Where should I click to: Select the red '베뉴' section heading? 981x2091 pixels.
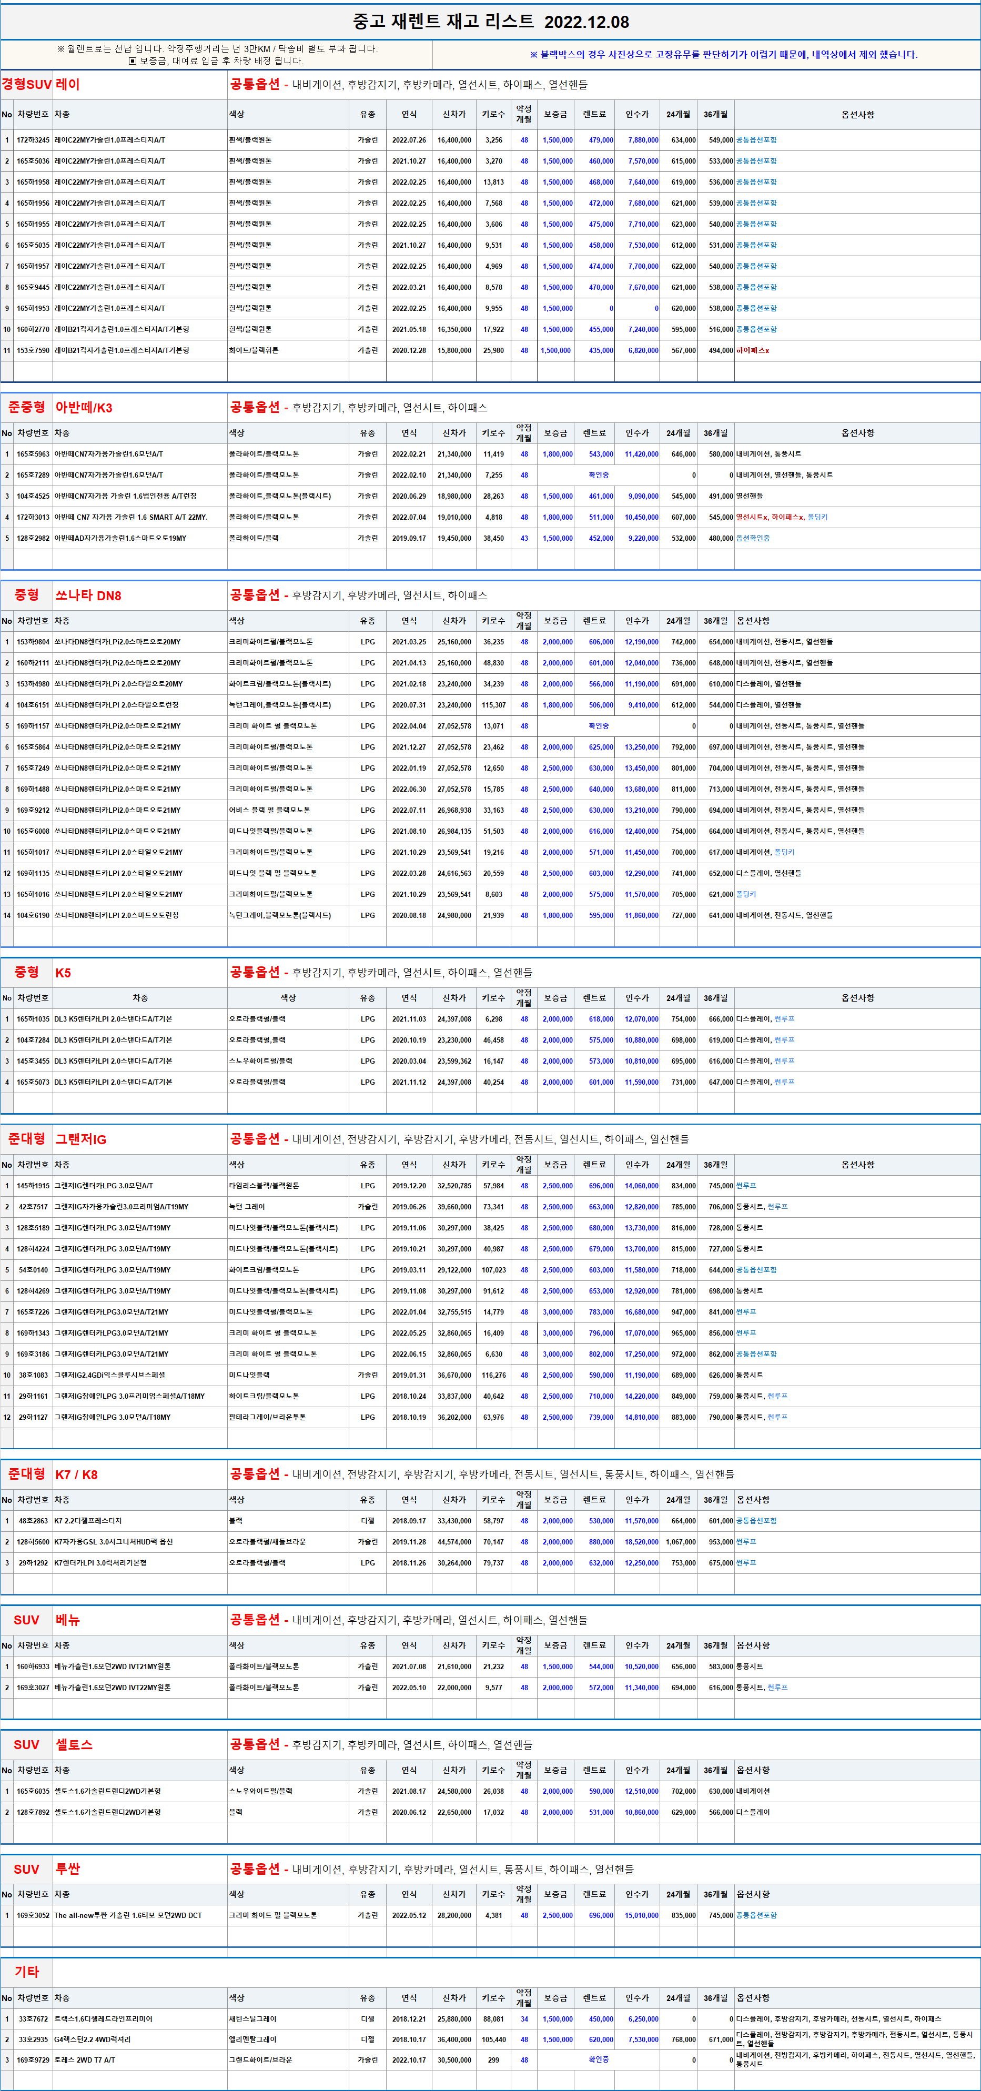tap(67, 1619)
